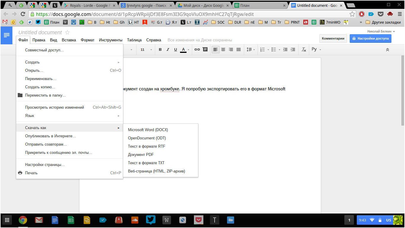Image resolution: width=405 pixels, height=228 pixels.
Task: Toggle italic formatting in the toolbar
Action: pos(168,50)
